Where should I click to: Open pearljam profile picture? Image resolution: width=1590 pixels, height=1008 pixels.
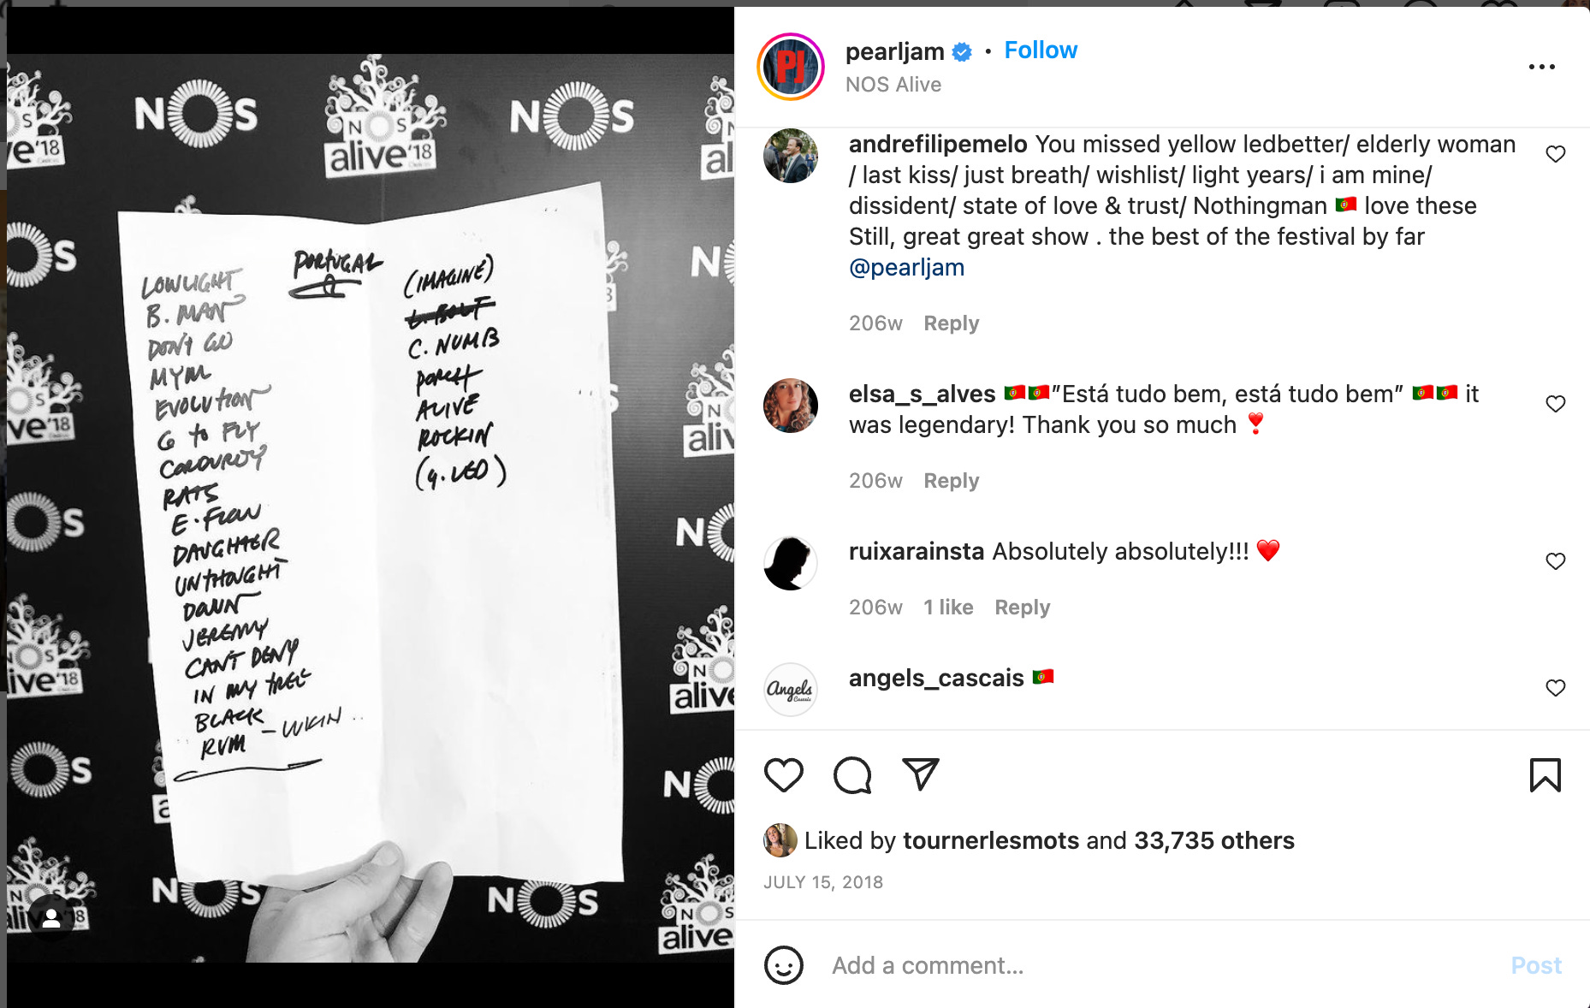pyautogui.click(x=791, y=67)
